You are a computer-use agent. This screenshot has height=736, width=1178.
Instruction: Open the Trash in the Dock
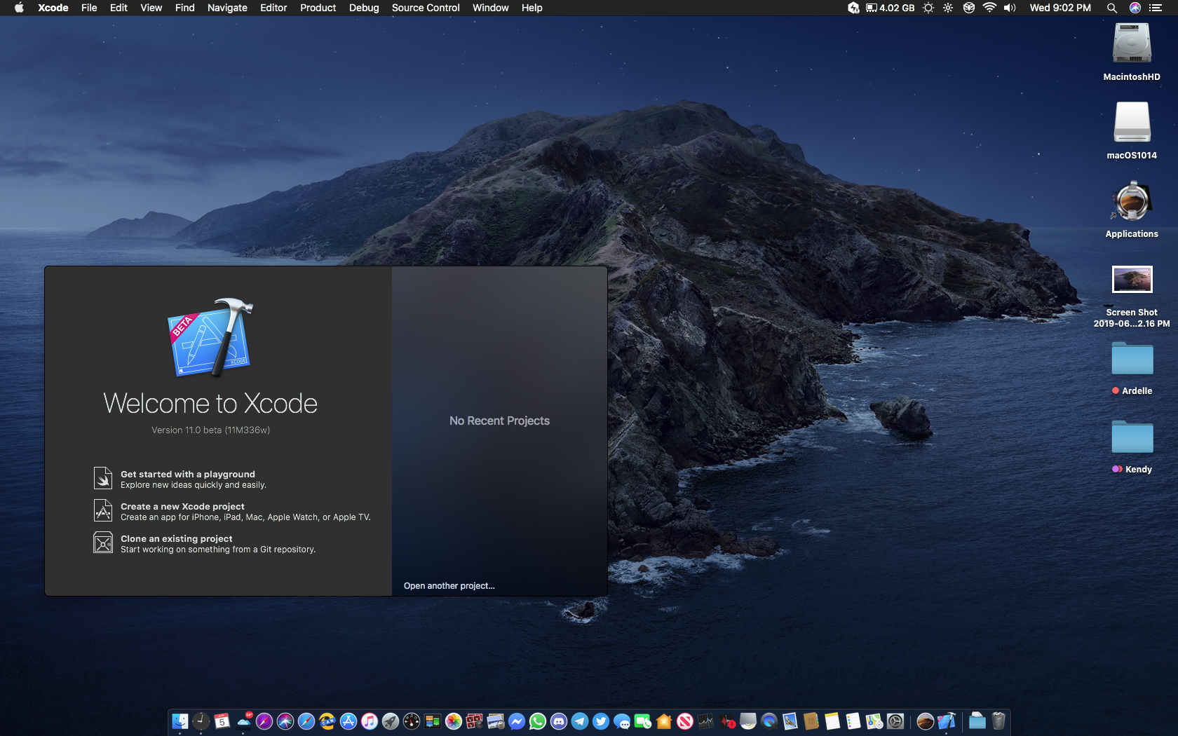point(998,721)
